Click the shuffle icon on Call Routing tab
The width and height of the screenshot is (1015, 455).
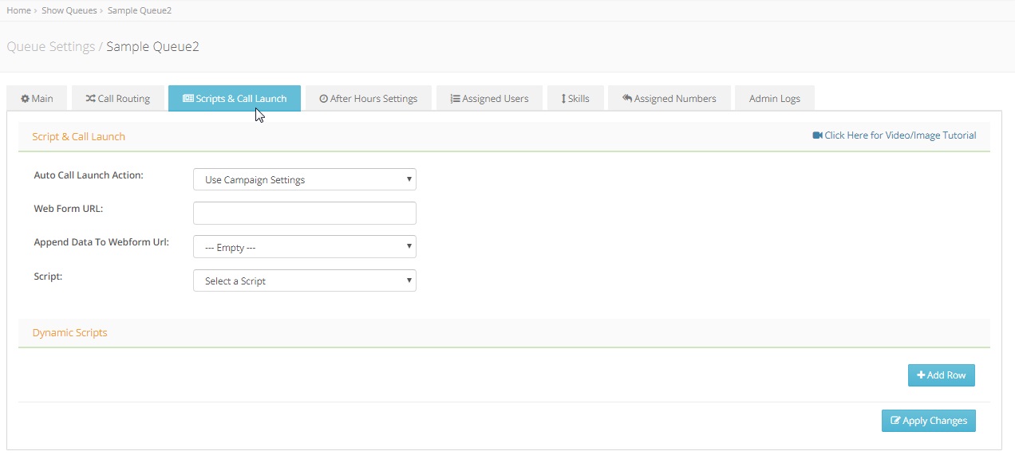tap(90, 99)
